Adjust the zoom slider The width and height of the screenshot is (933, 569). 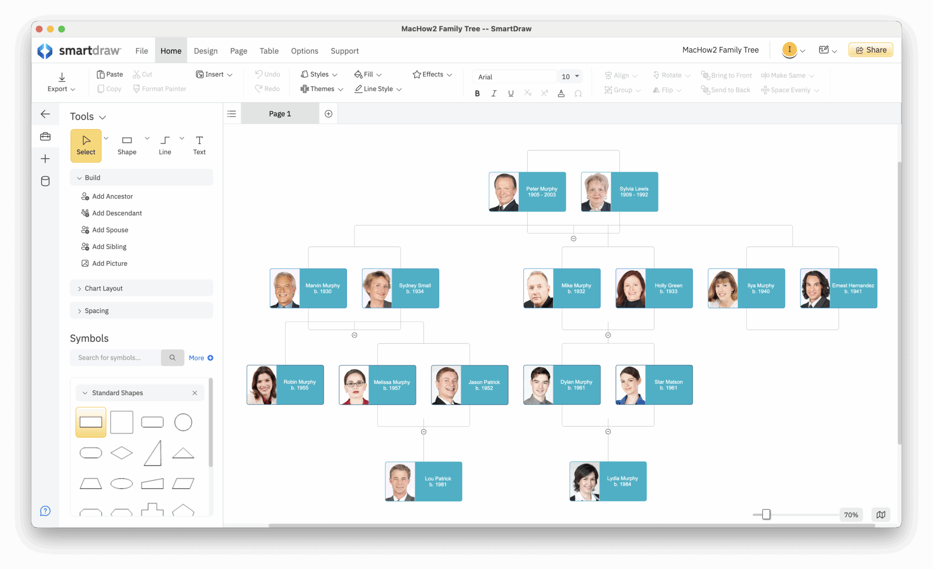pyautogui.click(x=766, y=514)
